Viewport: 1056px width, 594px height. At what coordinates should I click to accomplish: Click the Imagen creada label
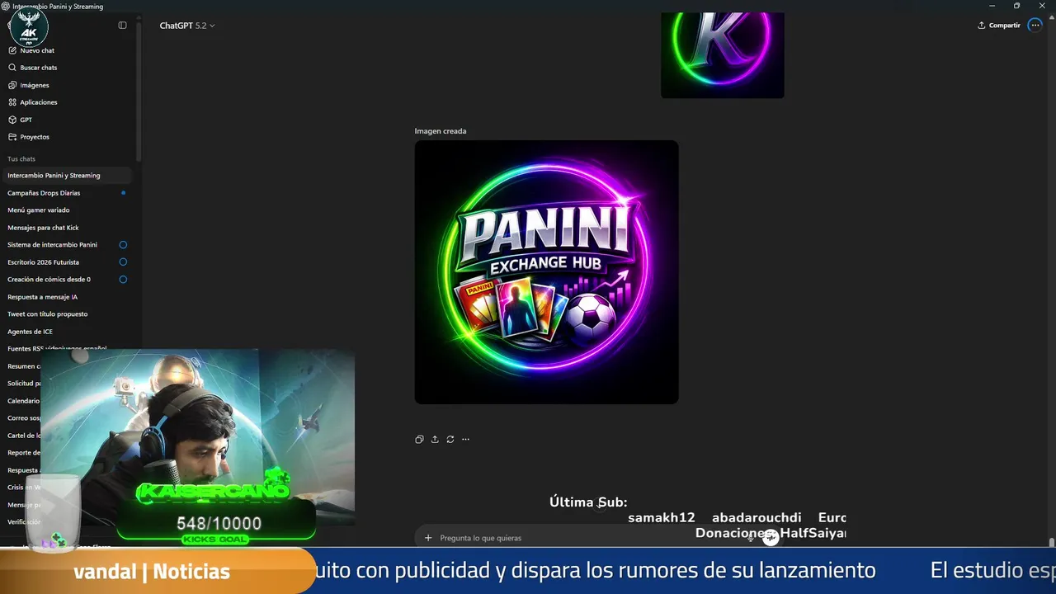441,131
